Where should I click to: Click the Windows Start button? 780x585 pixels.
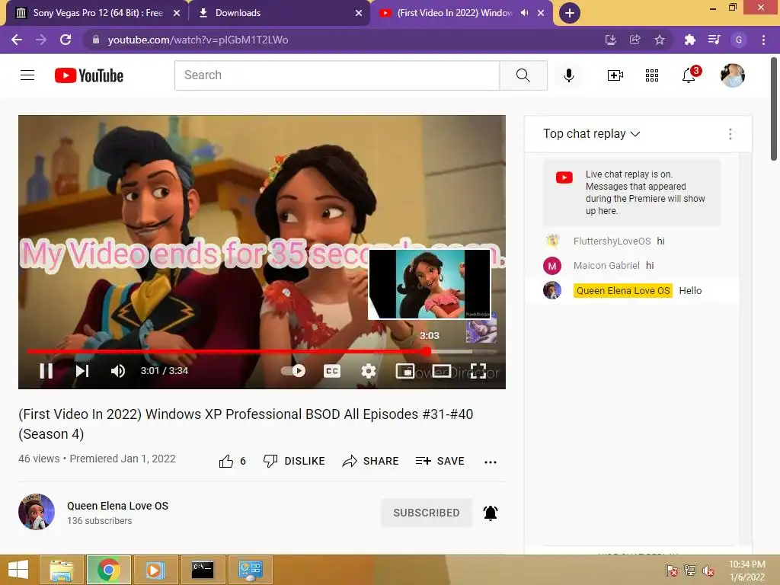[18, 570]
